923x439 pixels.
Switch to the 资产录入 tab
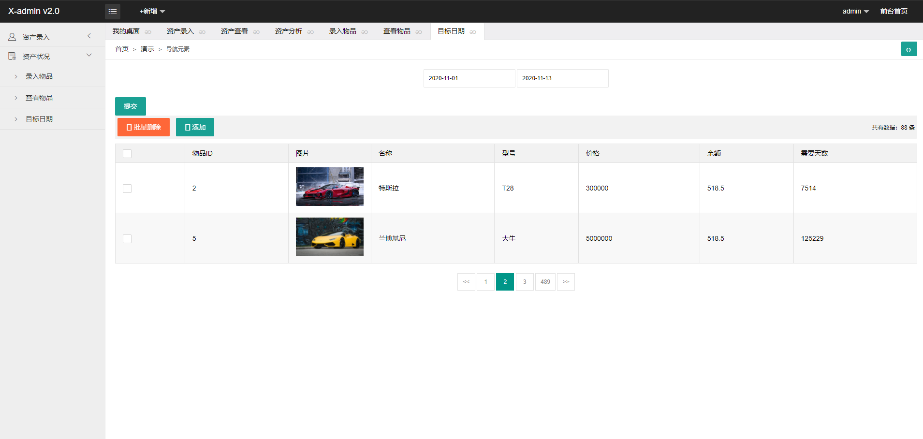coord(180,31)
